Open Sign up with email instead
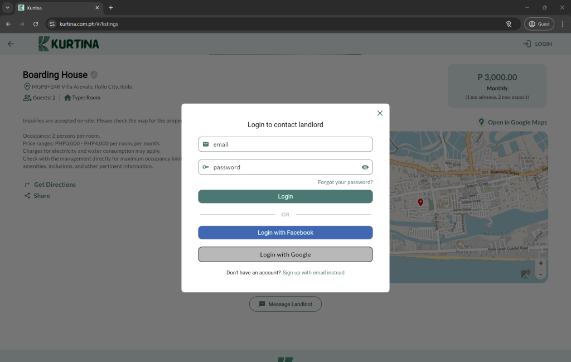The image size is (571, 362). click(313, 273)
